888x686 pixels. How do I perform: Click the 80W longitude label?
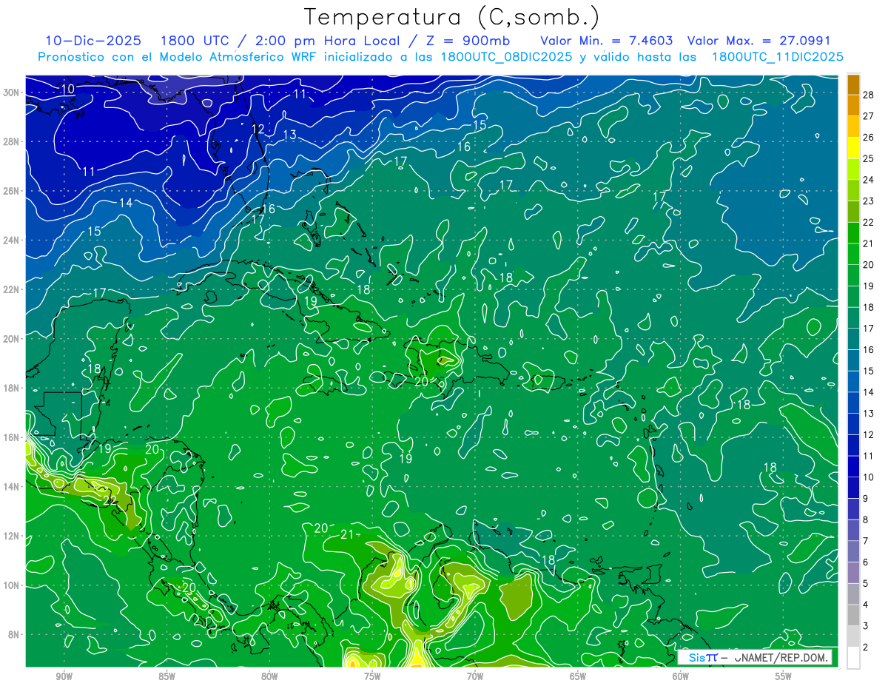(x=269, y=677)
